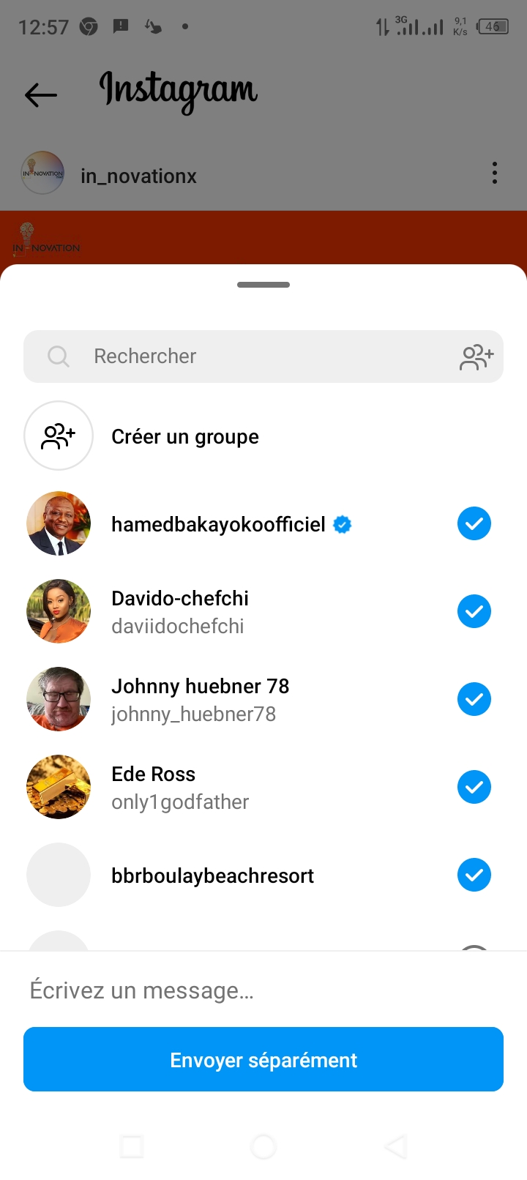Tap the Créer un groupe circle icon
Image resolution: width=527 pixels, height=1180 pixels.
[x=59, y=436]
